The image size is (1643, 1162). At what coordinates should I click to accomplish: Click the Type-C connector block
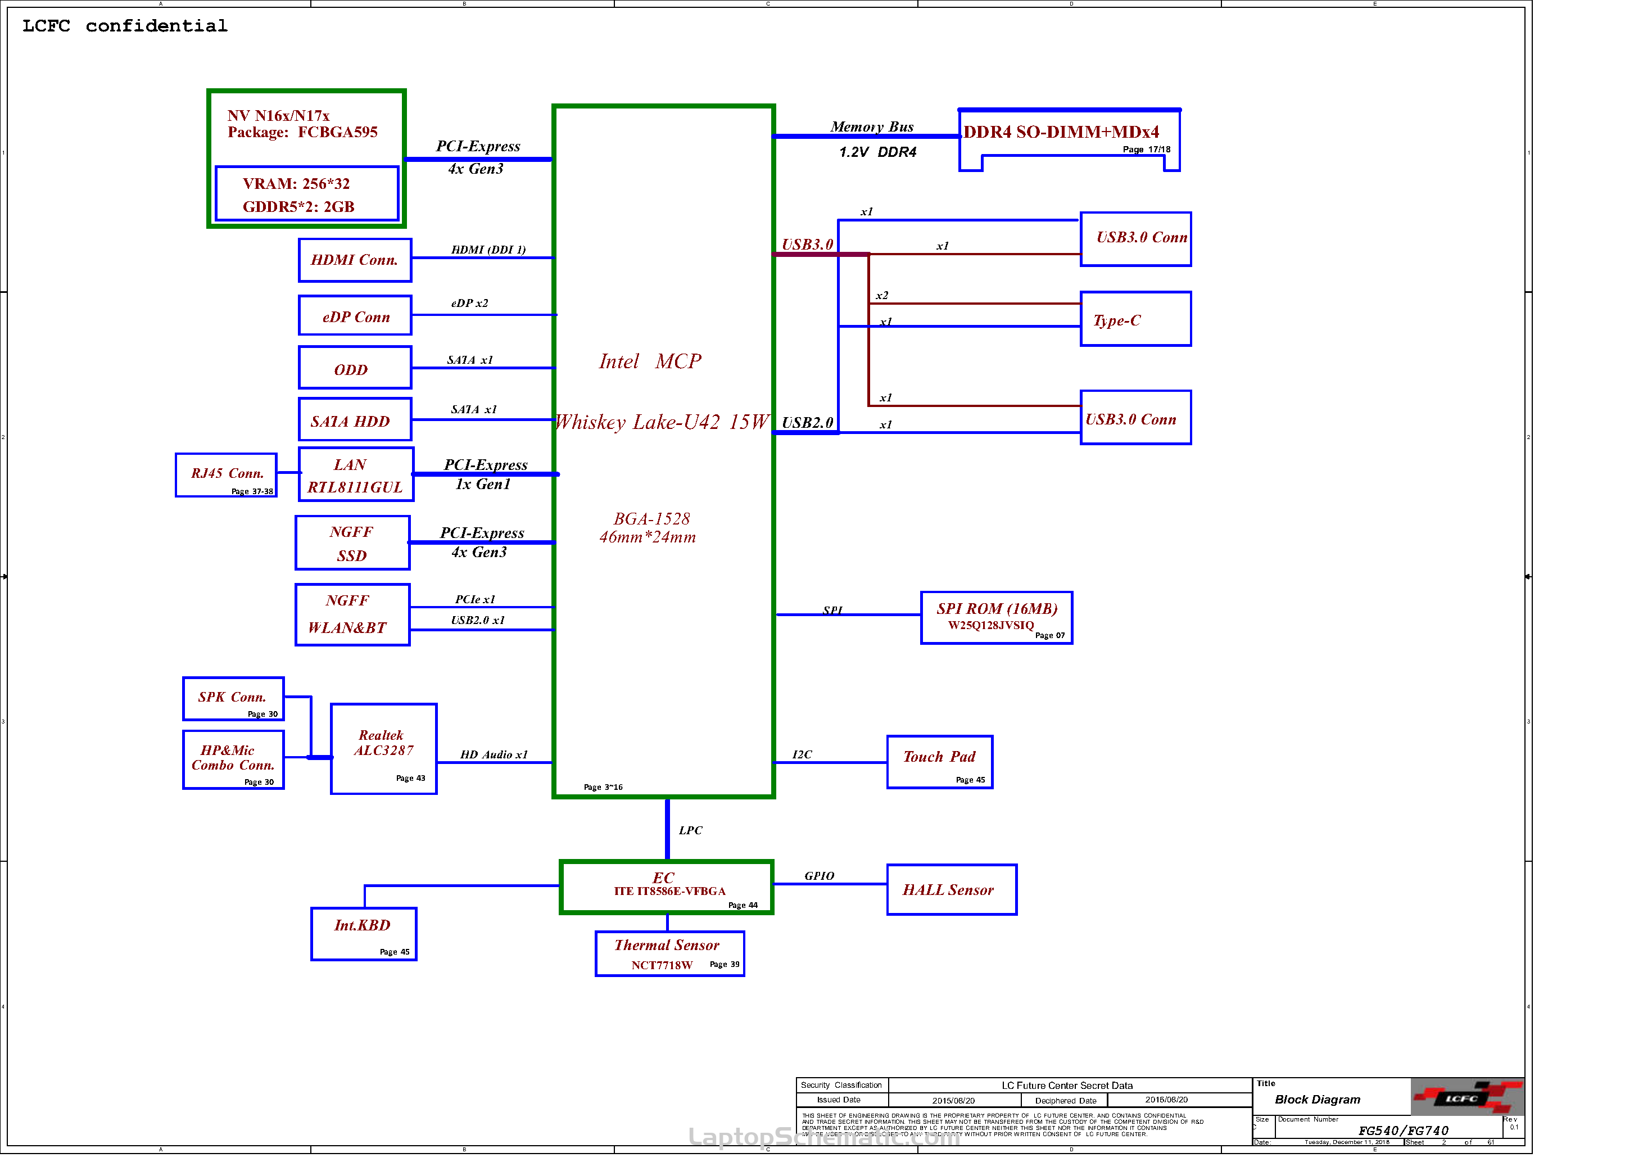pyautogui.click(x=1137, y=319)
